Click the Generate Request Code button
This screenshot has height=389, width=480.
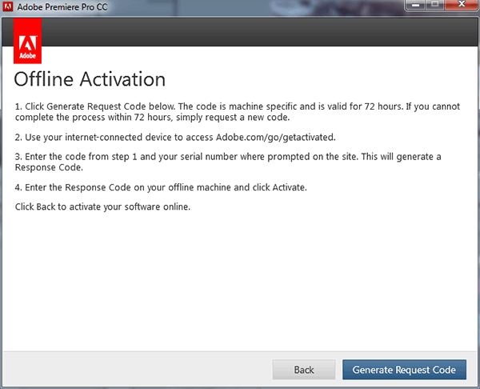404,370
